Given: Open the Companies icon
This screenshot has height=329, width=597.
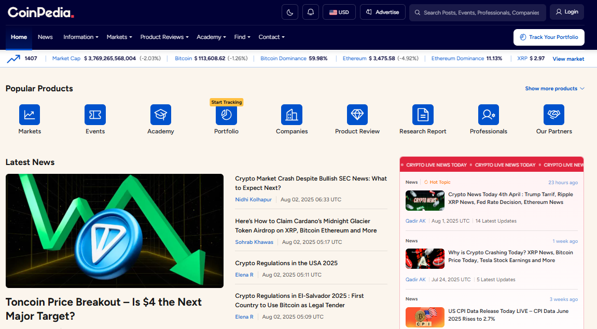Looking at the screenshot, I should coord(291,115).
